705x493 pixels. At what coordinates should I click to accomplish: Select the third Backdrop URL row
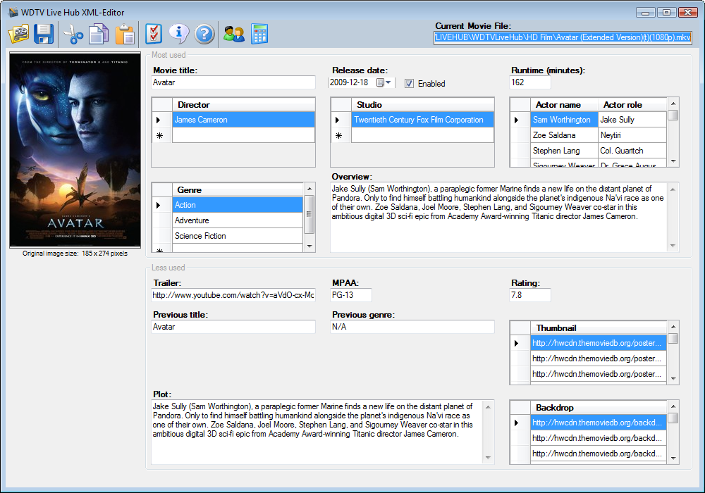[x=598, y=454]
